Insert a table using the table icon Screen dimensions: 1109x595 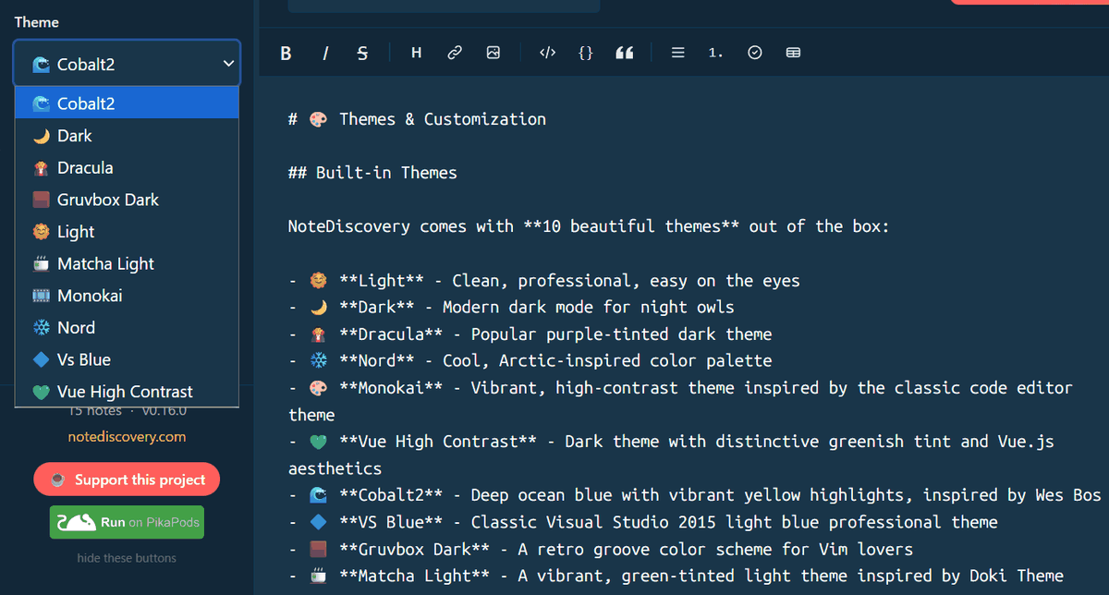793,54
